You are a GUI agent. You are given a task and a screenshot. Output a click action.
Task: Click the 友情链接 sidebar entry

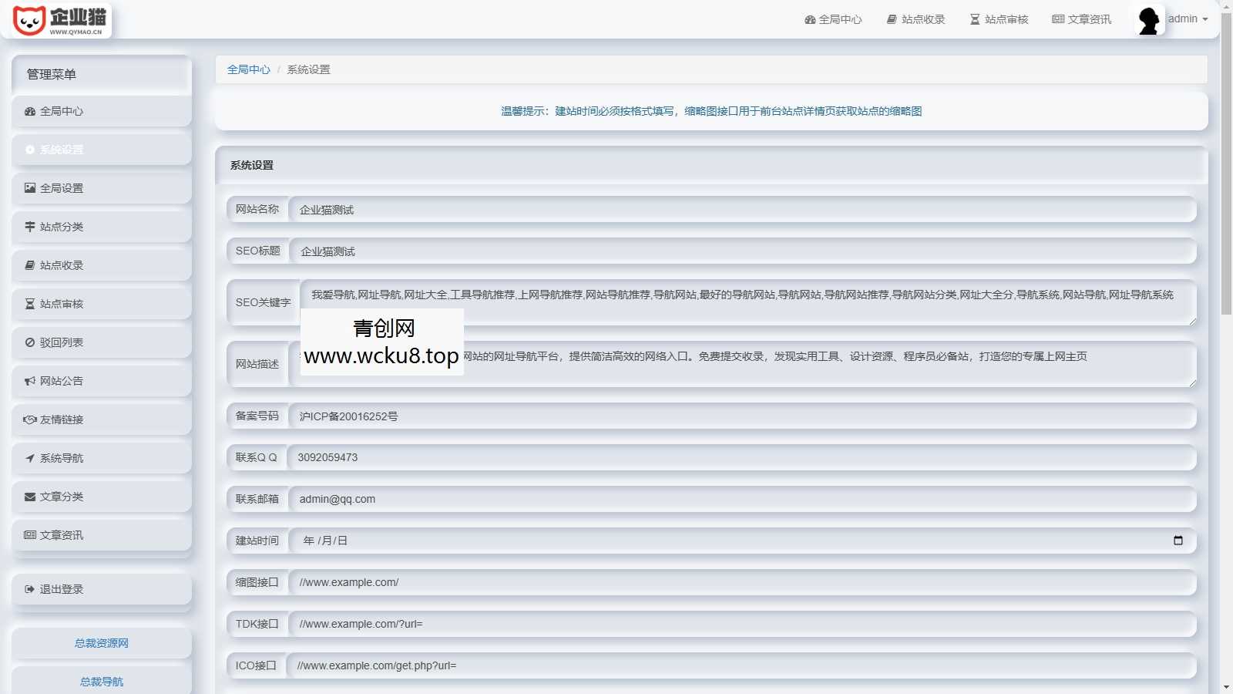[62, 419]
